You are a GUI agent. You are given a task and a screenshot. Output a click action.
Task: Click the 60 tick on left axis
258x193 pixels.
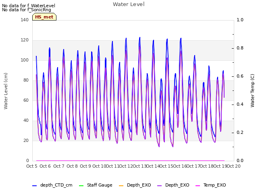pos(26,100)
